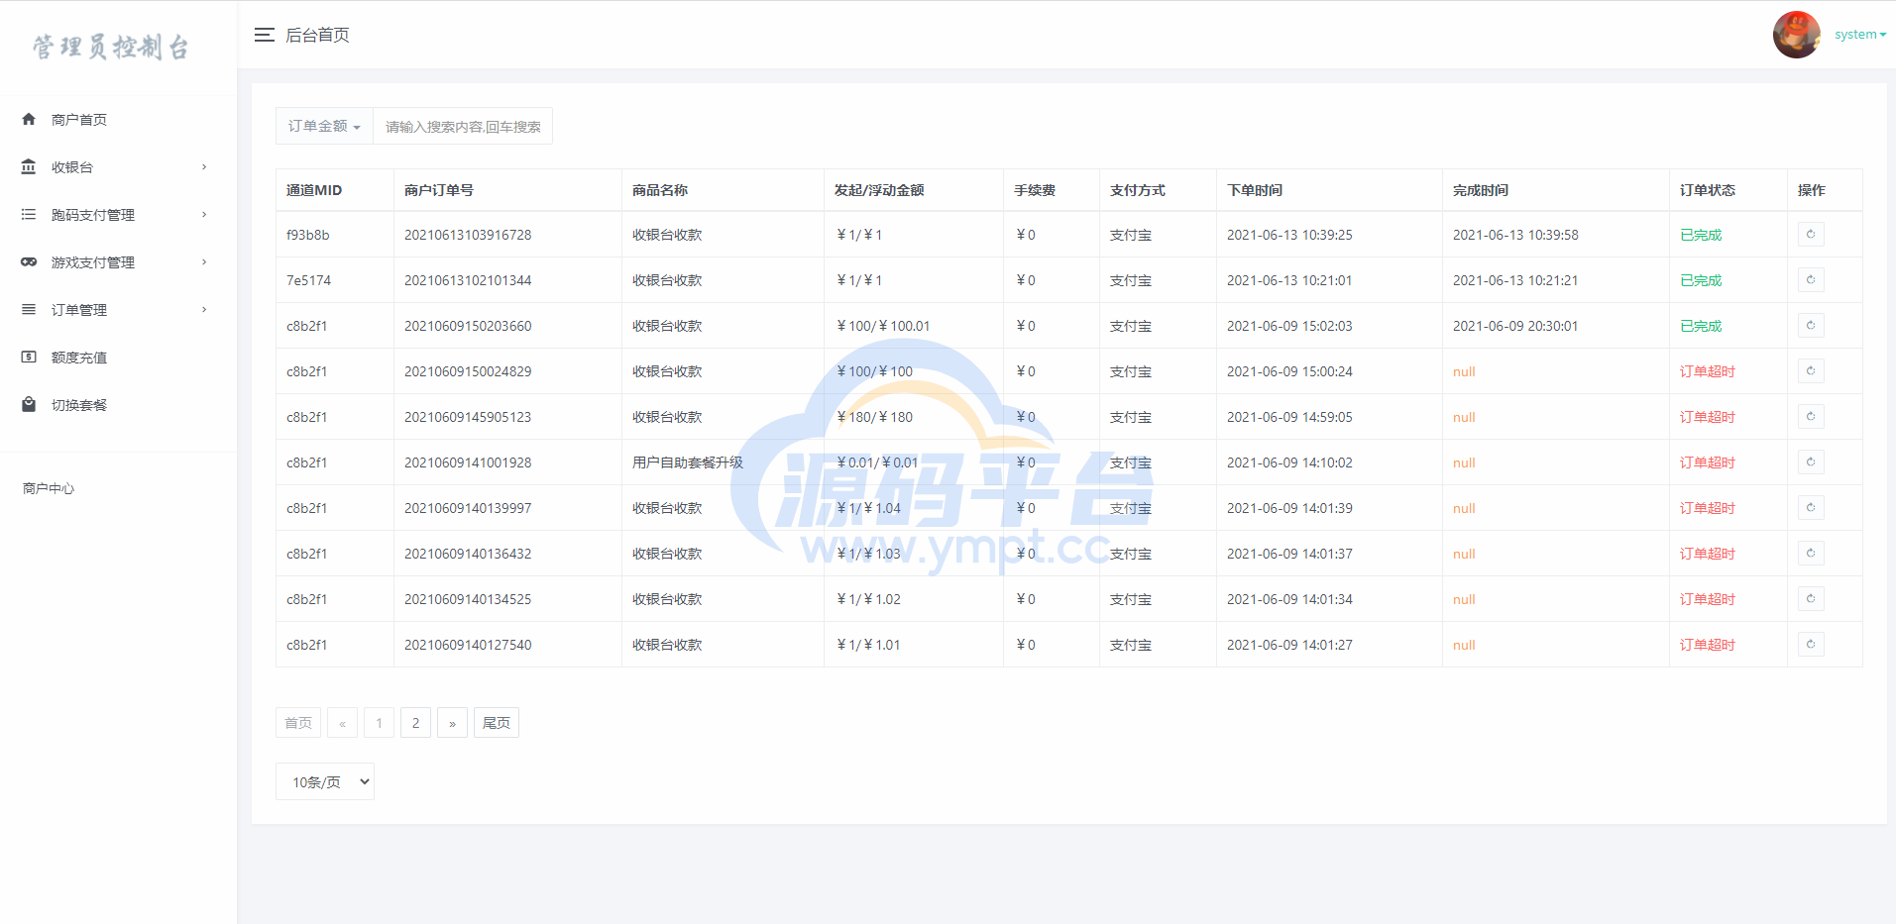1896x924 pixels.
Task: Focus the order search input field
Action: point(463,127)
